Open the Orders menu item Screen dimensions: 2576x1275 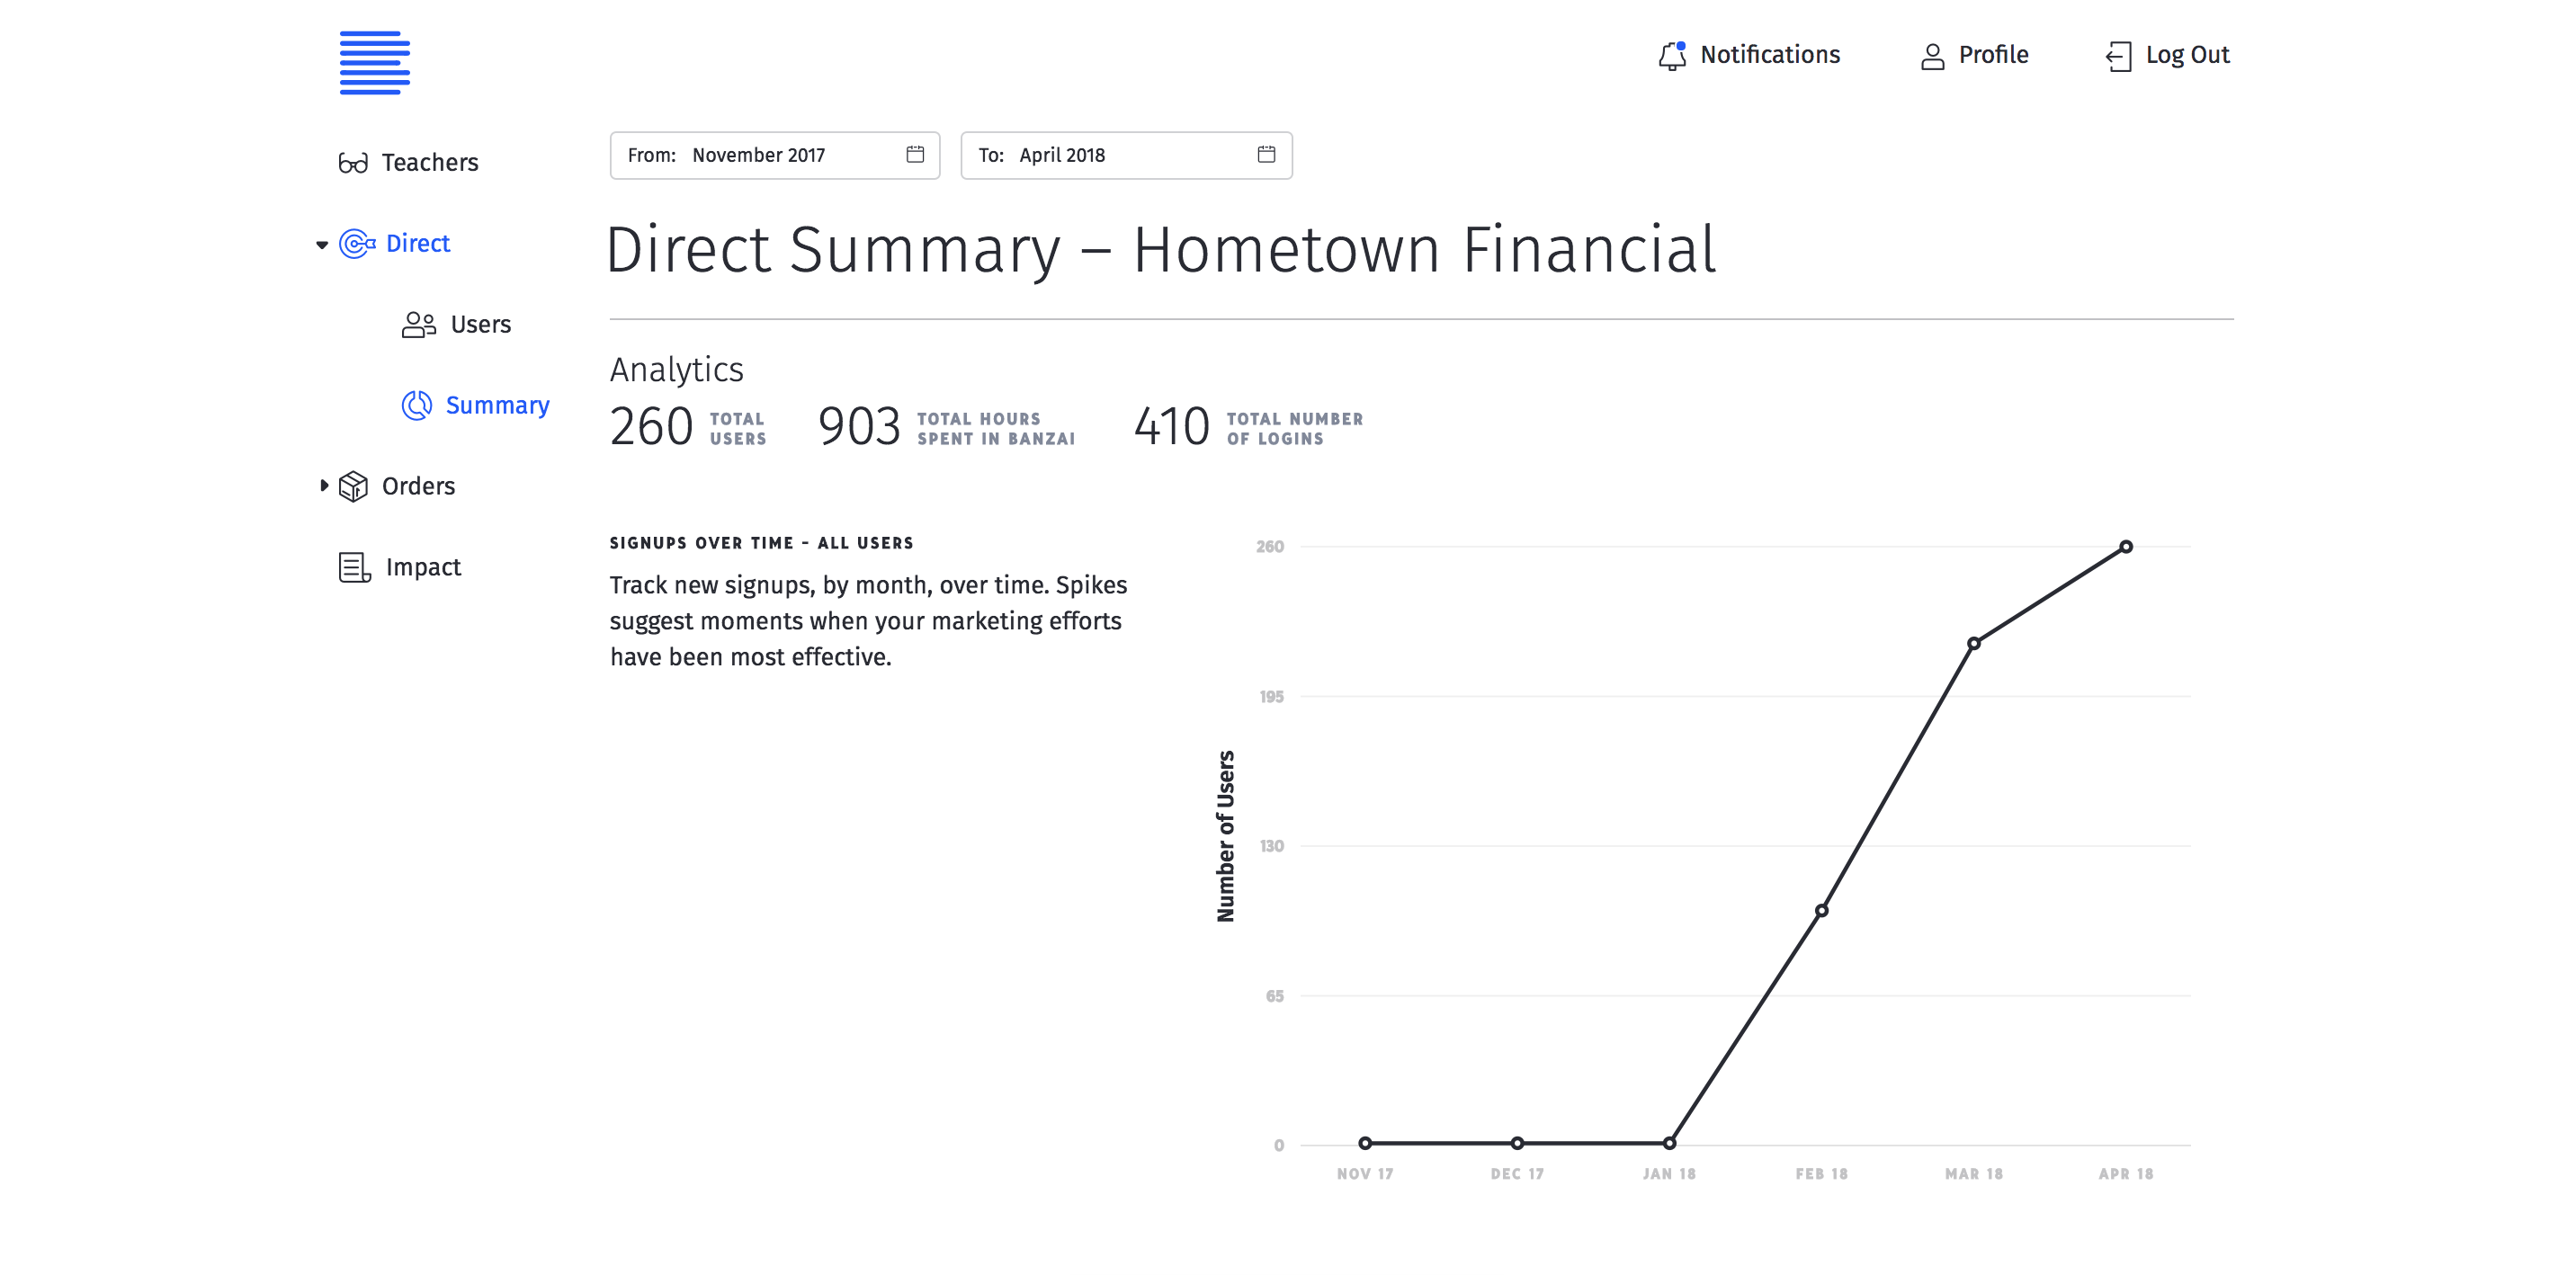click(x=418, y=486)
